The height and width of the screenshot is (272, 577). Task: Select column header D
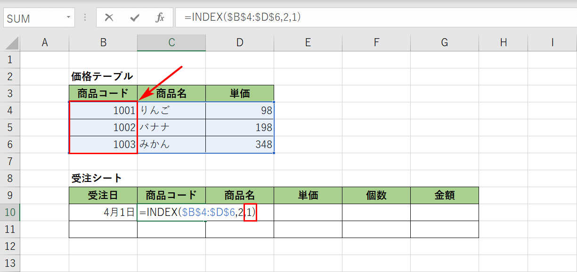239,42
